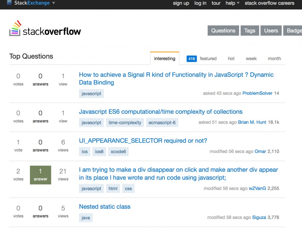Switch to the hot questions tab
This screenshot has height=232, width=302.
[x=231, y=58]
